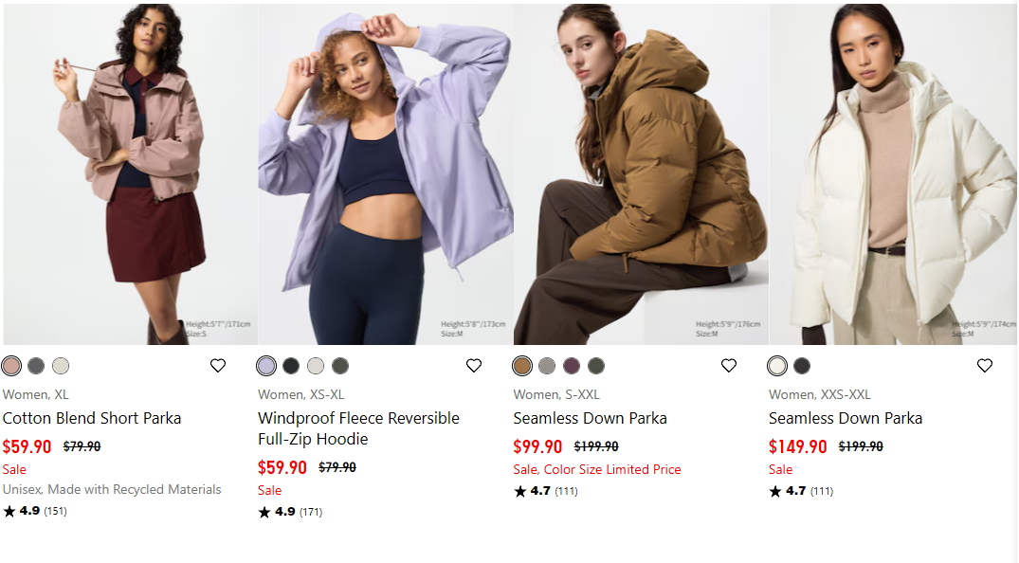Choose dark gray color for Cotton Blend Short Parka

(36, 366)
